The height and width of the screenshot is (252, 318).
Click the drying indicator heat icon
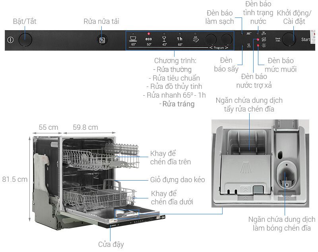point(249,46)
